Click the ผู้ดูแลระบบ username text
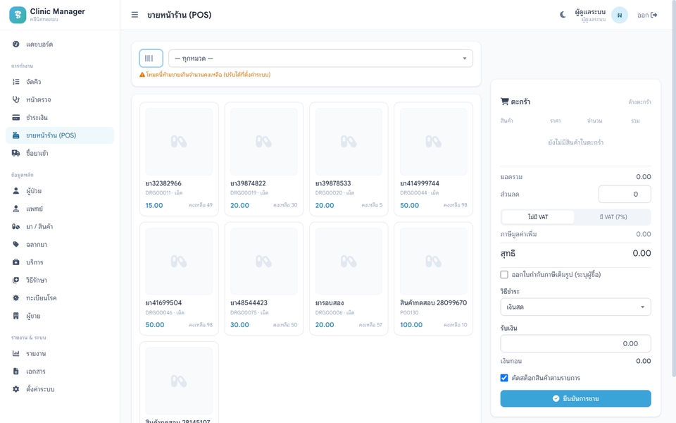 click(590, 12)
